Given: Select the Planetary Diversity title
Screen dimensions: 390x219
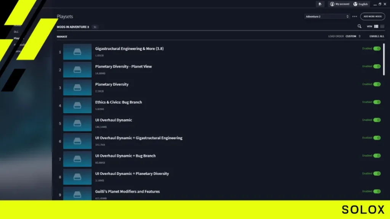Looking at the screenshot, I should (x=112, y=84).
